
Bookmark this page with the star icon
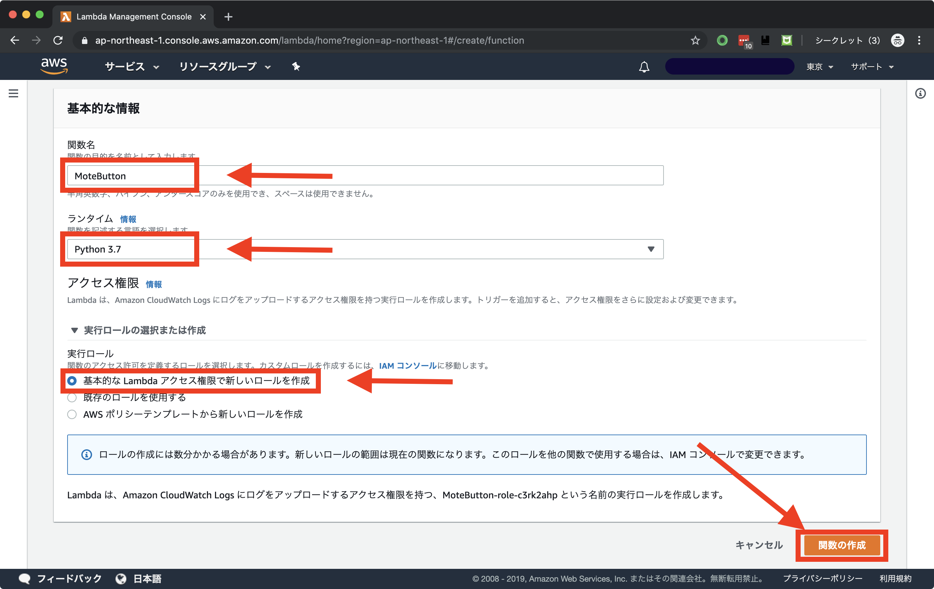tap(695, 40)
